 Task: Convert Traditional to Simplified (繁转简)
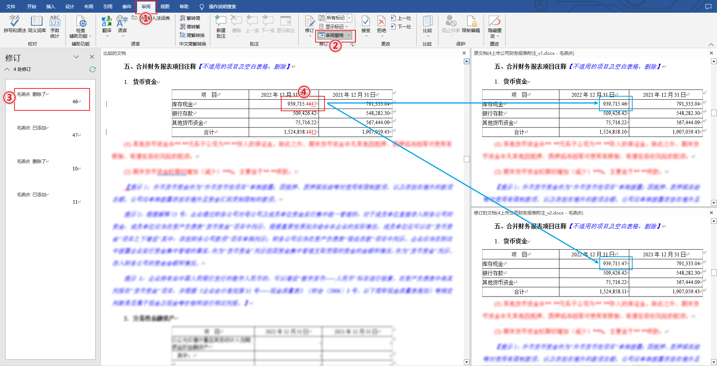coord(190,18)
